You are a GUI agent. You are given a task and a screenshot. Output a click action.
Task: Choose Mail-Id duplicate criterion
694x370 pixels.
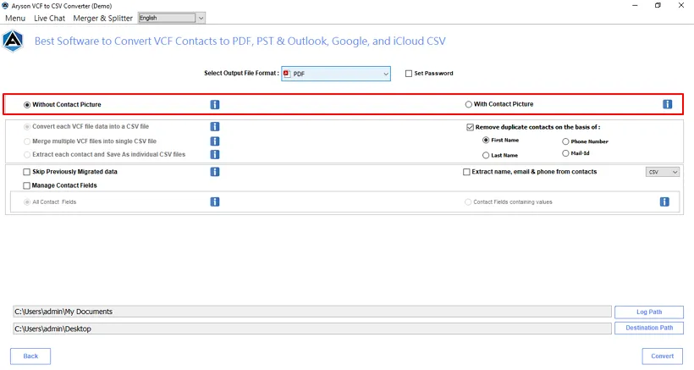point(565,153)
